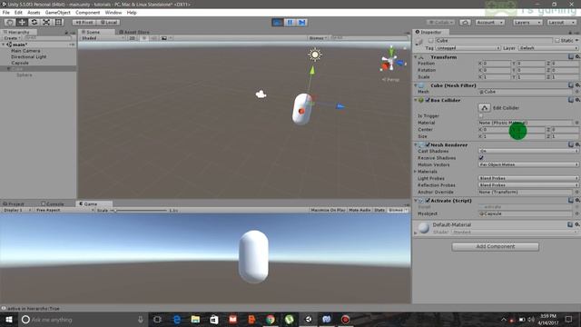Toggle the Activate script component checkbox

pos(428,201)
